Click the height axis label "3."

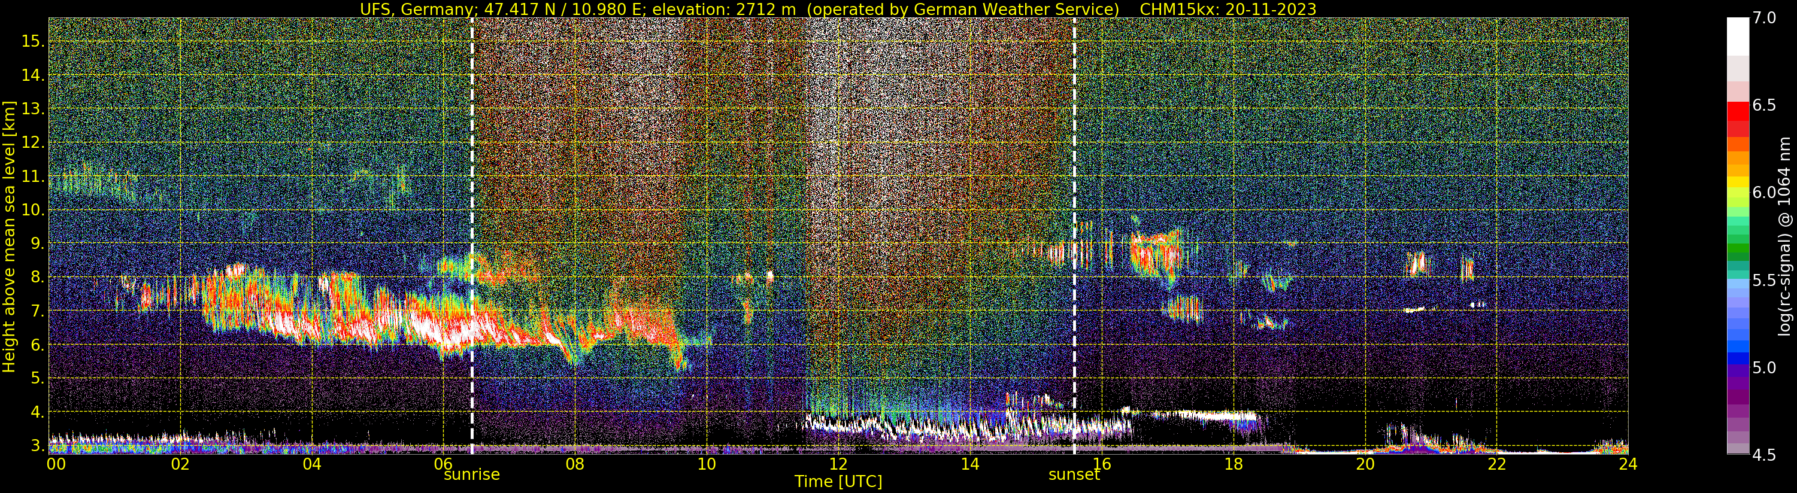(x=37, y=446)
